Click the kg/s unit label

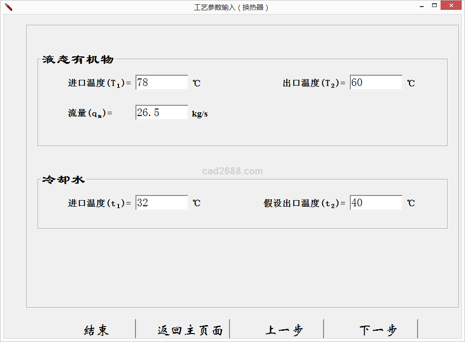click(x=200, y=114)
